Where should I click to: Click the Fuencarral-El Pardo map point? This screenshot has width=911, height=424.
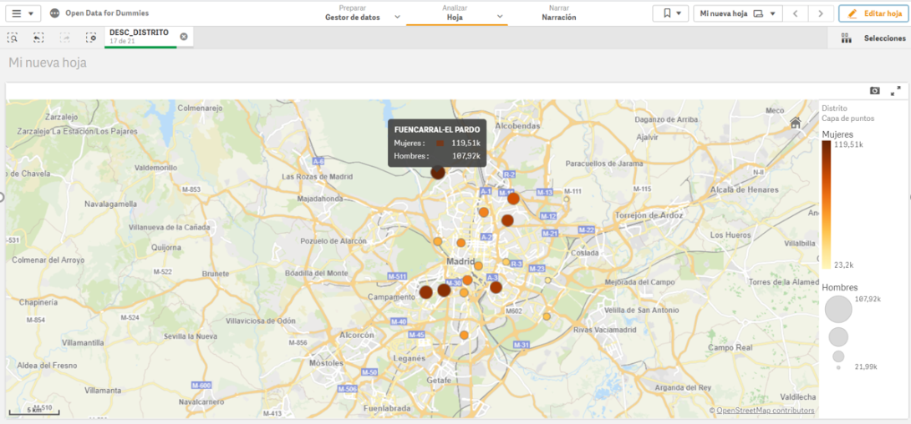click(438, 172)
